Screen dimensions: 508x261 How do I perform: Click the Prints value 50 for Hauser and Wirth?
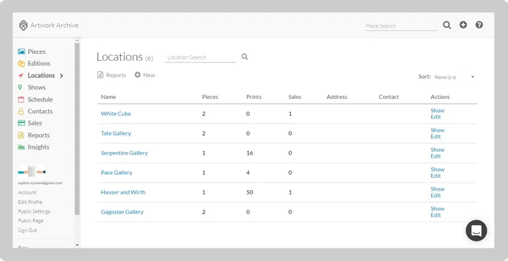pos(250,193)
